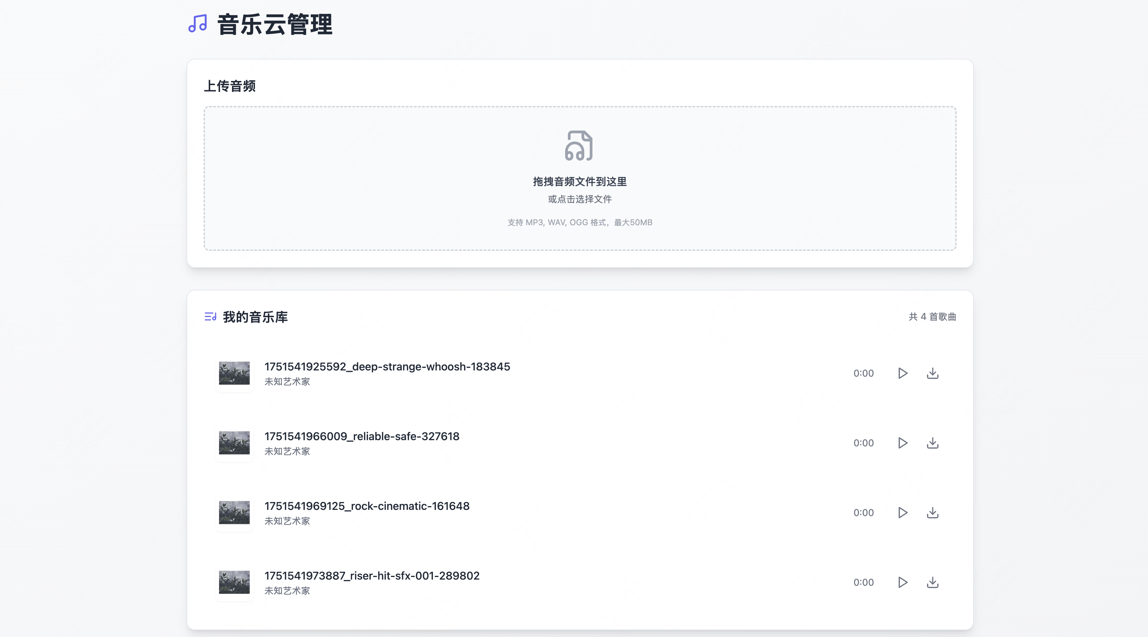The image size is (1148, 637).
Task: Click 或点击选择文件 to browse audio files
Action: 579,199
